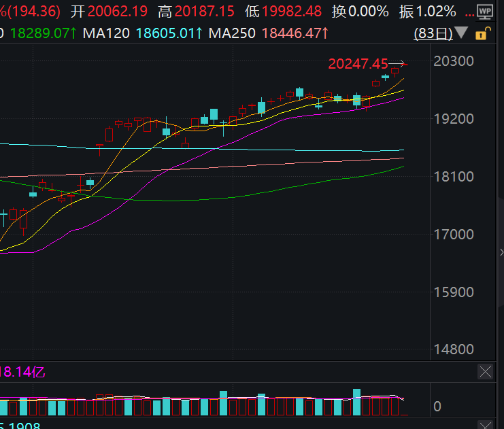Viewport: 504px width, 429px height.
Task: Click the 17000 price axis label
Action: [454, 235]
